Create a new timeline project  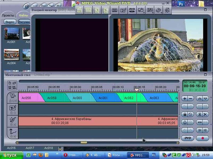(x=10, y=83)
